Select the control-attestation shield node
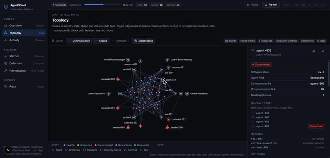 [187, 94]
